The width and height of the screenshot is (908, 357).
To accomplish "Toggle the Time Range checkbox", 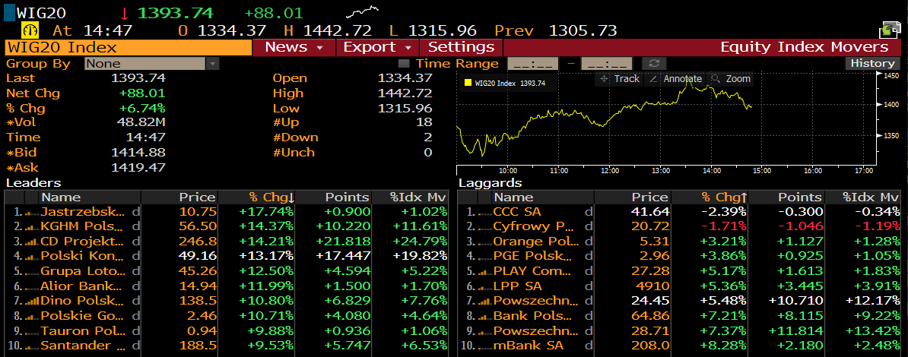I will 404,64.
